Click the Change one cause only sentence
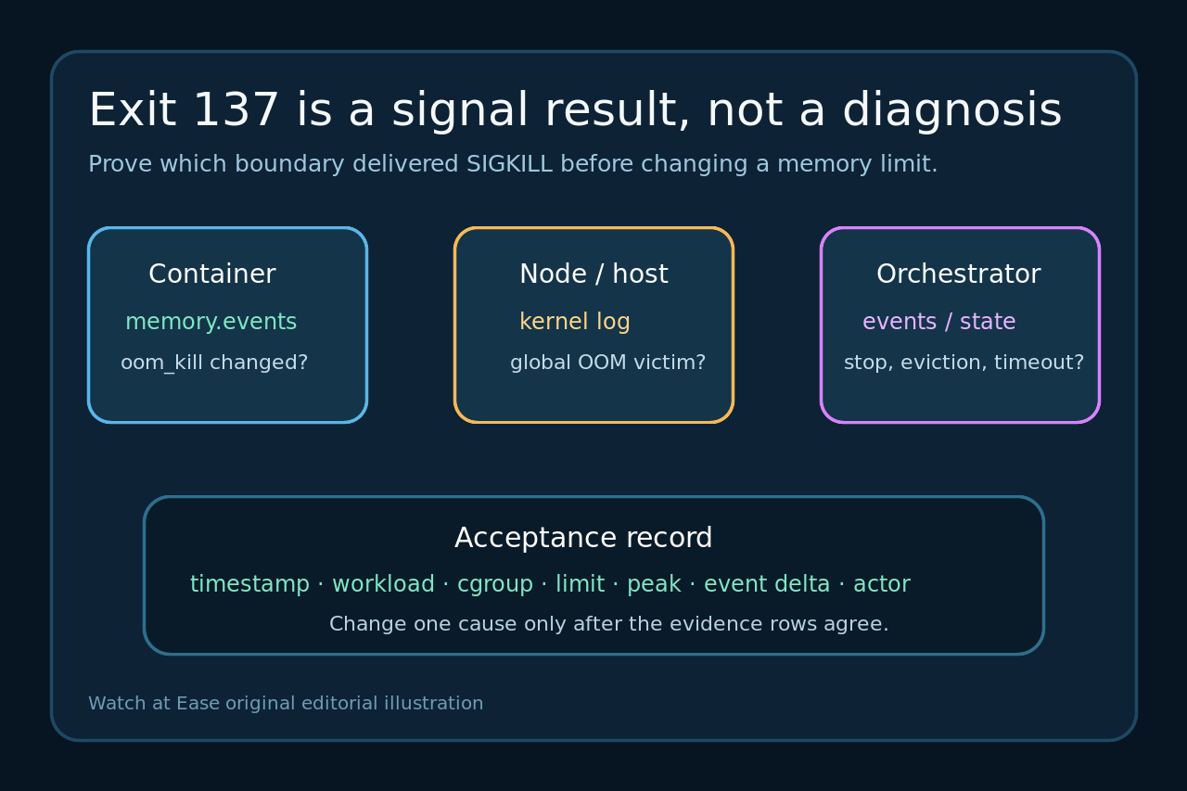The image size is (1187, 791). (x=609, y=624)
